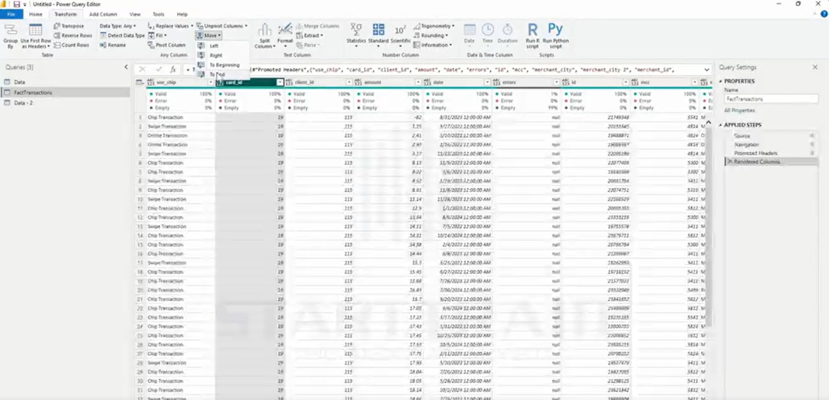Viewport: 829px width, 400px height.
Task: Click the Run R script icon
Action: click(x=532, y=30)
